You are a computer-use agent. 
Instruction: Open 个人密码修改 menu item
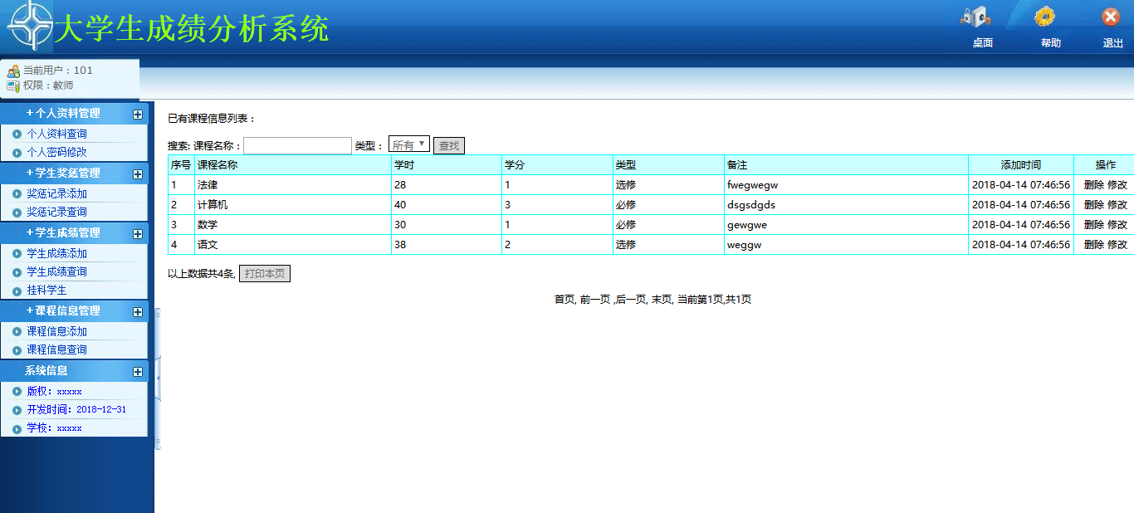56,152
